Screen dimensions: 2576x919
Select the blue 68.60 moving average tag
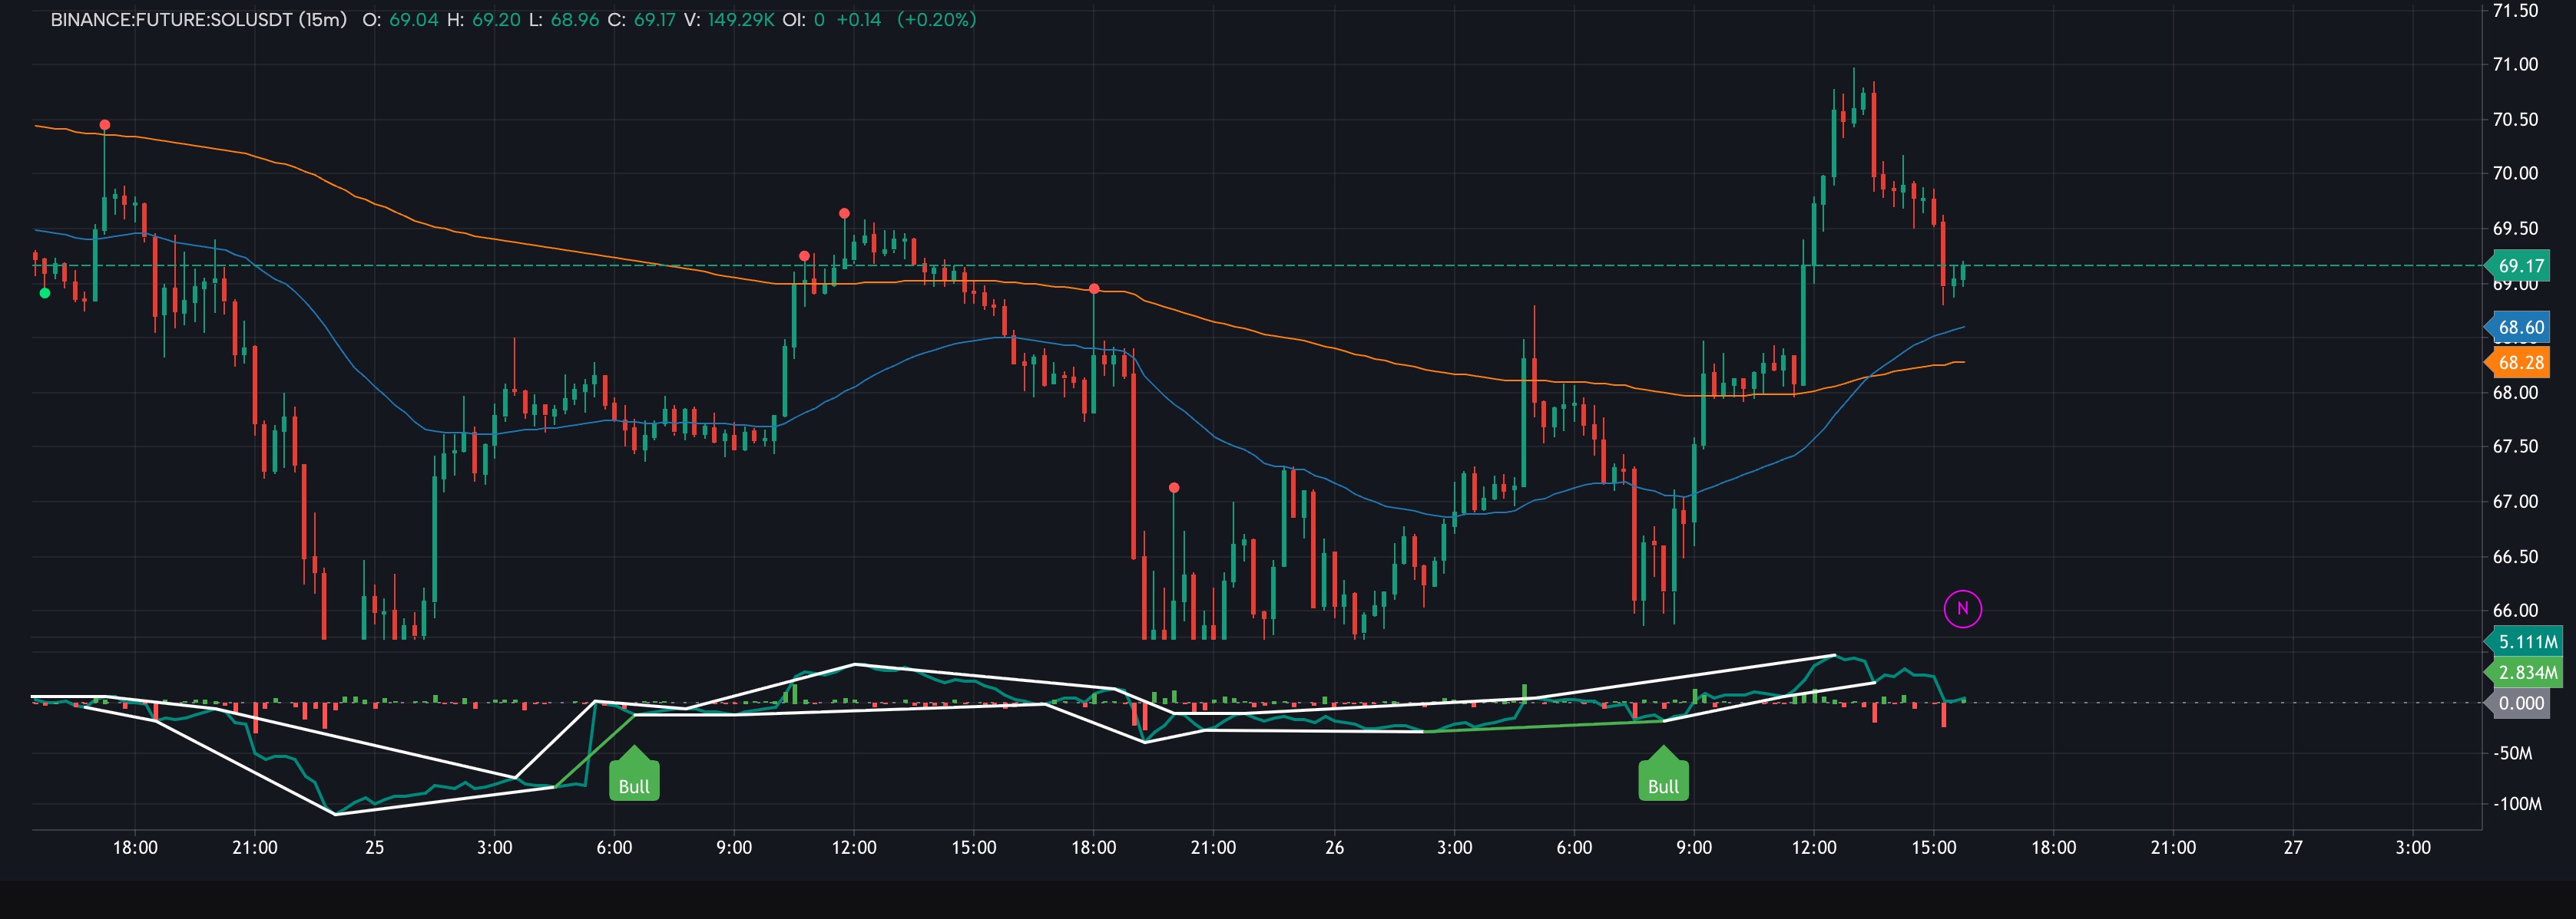(2519, 327)
